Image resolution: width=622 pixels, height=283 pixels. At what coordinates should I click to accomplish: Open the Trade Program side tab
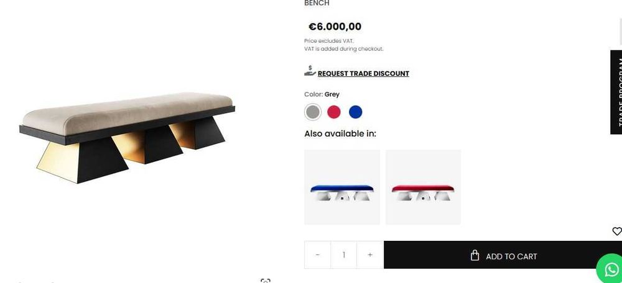[616, 92]
